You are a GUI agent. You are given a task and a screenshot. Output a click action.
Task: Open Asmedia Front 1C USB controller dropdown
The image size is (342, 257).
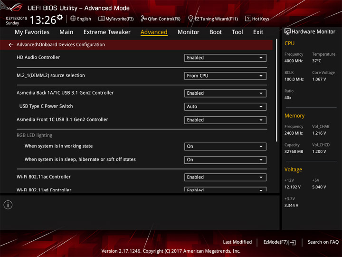(x=225, y=120)
